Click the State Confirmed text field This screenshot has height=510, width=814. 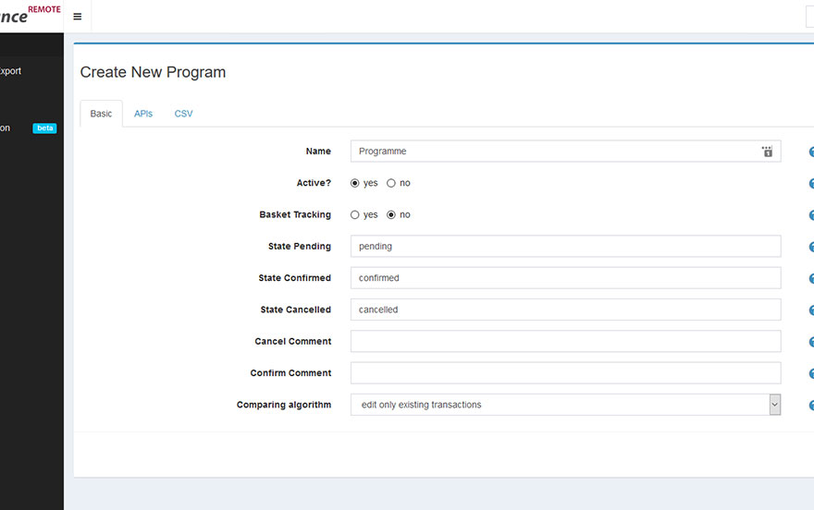564,278
